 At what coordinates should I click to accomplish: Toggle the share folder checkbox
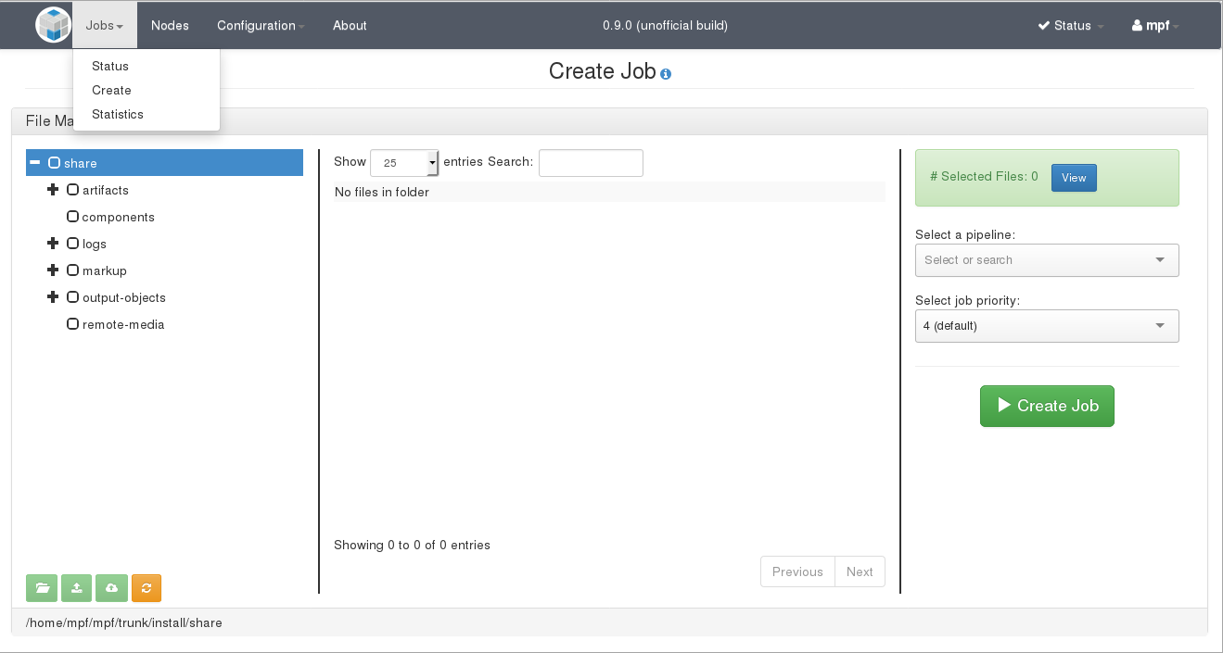click(55, 163)
